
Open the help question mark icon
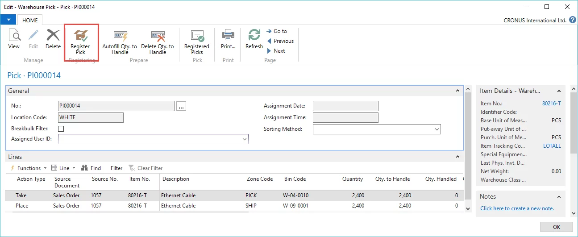[x=572, y=20]
